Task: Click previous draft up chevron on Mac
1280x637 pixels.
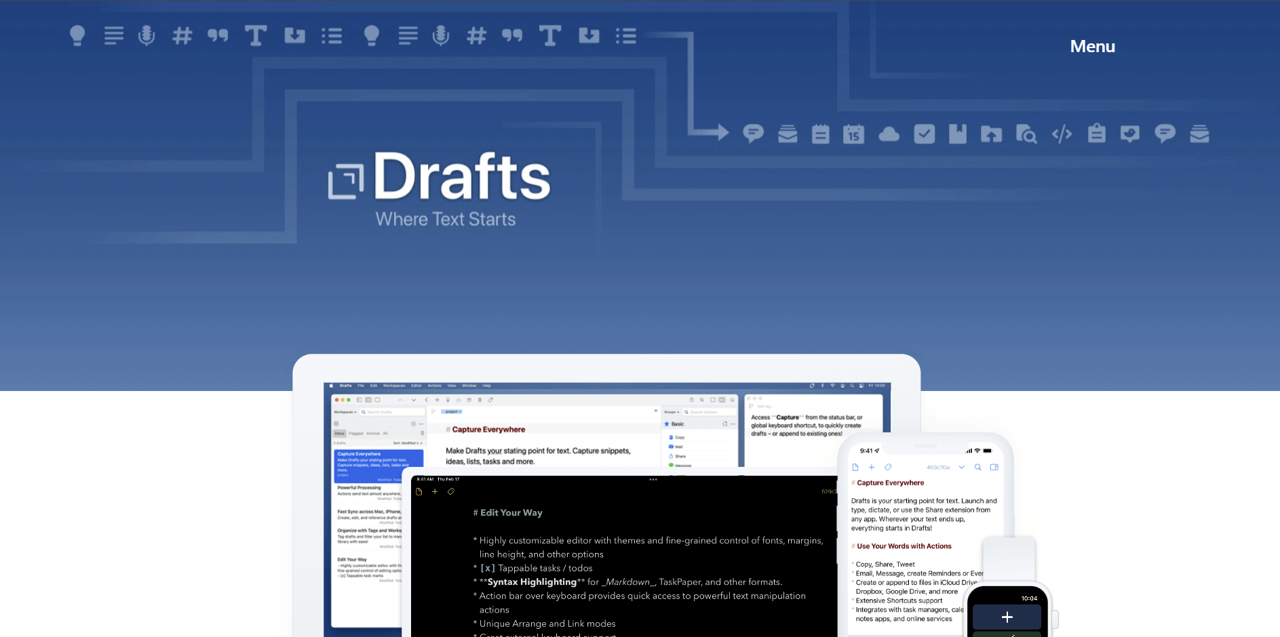Action: tap(400, 400)
